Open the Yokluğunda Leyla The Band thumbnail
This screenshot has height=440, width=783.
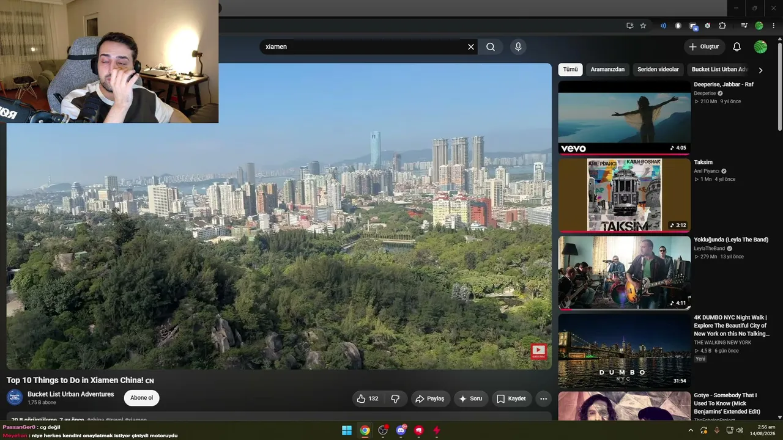624,273
